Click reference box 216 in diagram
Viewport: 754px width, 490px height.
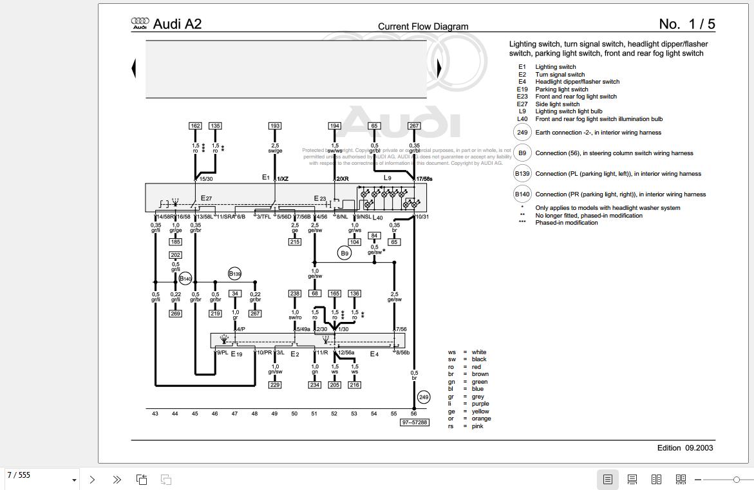[x=354, y=384]
